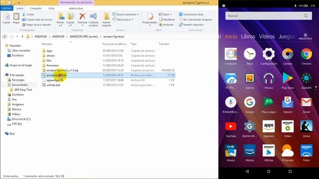Switch to Libros tab on tablet
This screenshot has height=179, width=319.
coord(248,36)
